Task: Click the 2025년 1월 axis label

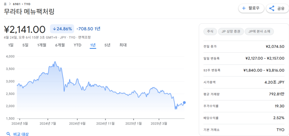Action: [x=133, y=123]
